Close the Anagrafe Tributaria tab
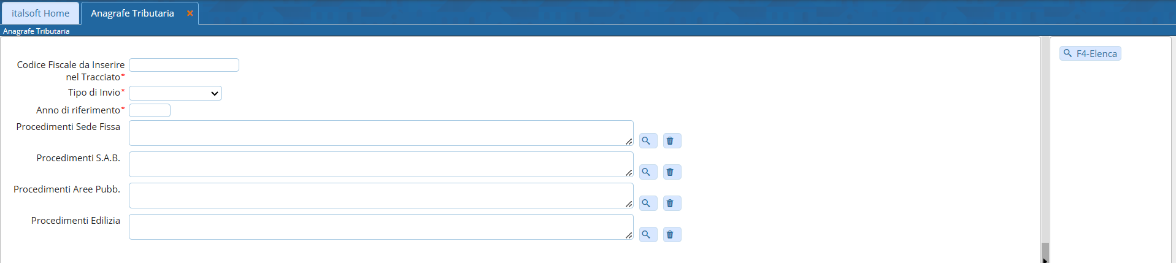The width and height of the screenshot is (1176, 263). pyautogui.click(x=190, y=13)
